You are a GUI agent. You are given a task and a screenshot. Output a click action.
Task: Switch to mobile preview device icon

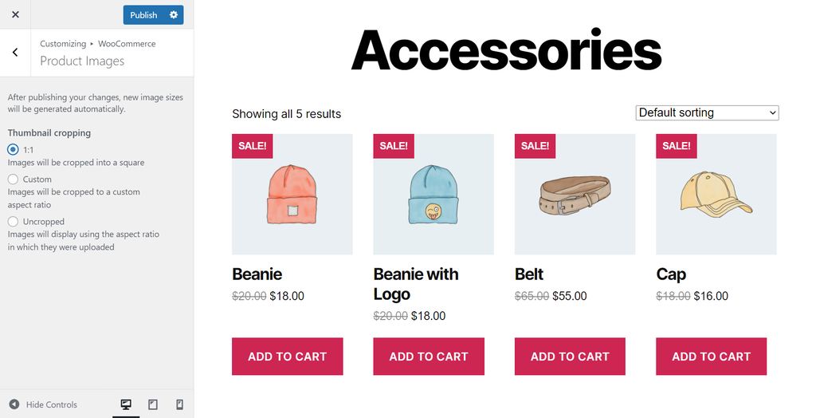[179, 404]
